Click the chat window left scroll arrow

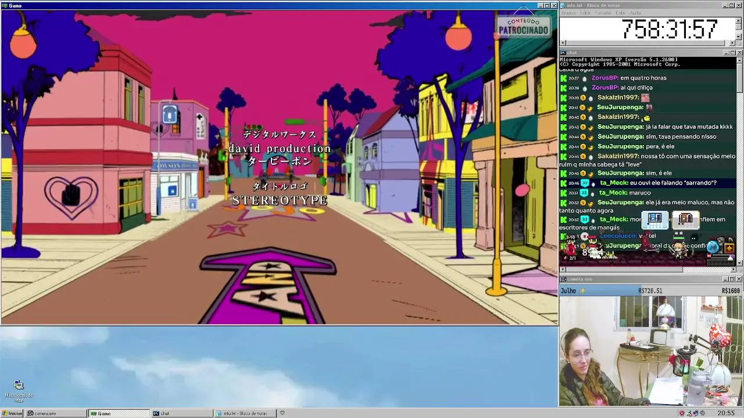point(563,269)
